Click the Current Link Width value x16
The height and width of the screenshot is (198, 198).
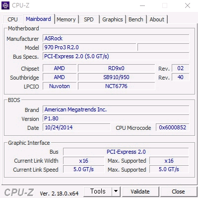(83, 161)
